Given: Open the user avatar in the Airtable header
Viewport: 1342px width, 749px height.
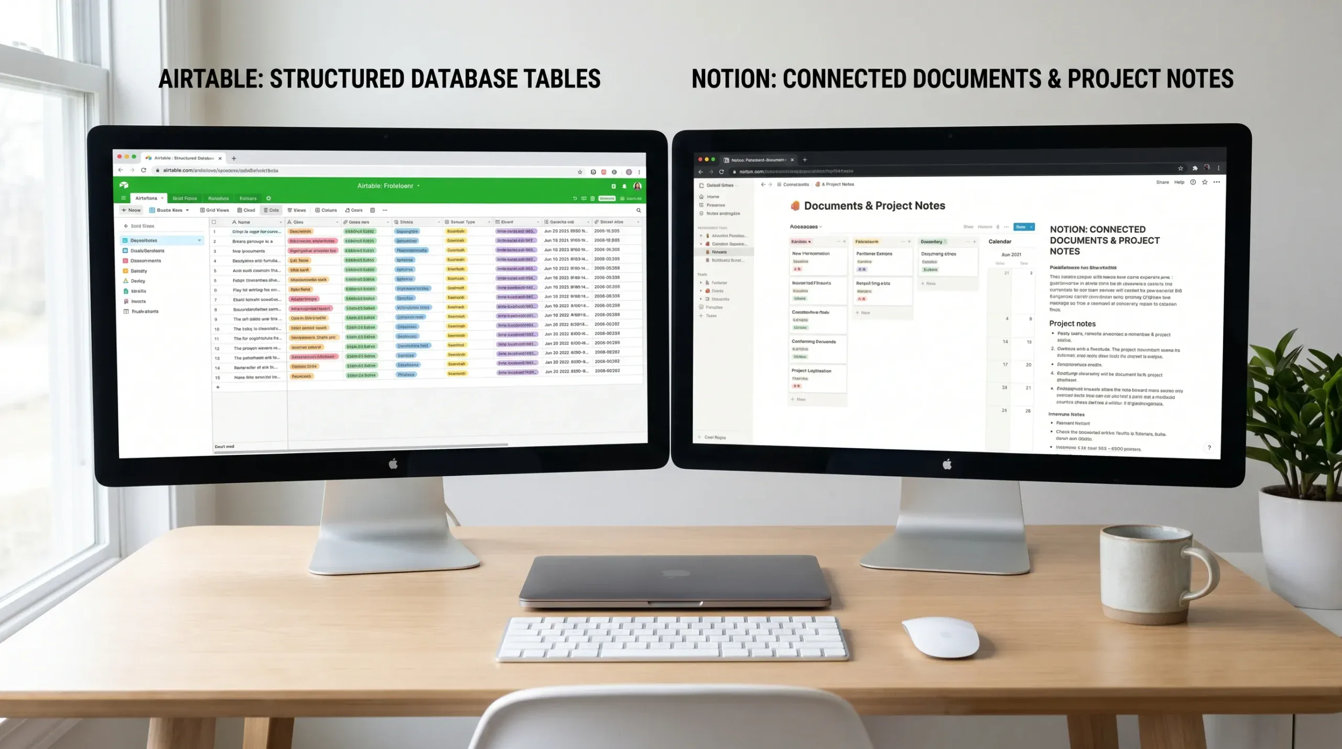Looking at the screenshot, I should (637, 186).
